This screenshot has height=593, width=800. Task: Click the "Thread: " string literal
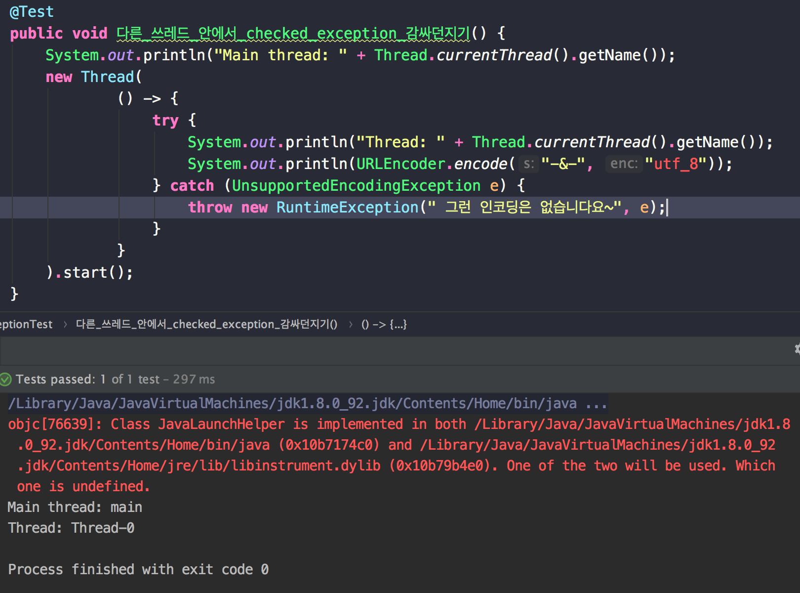400,142
